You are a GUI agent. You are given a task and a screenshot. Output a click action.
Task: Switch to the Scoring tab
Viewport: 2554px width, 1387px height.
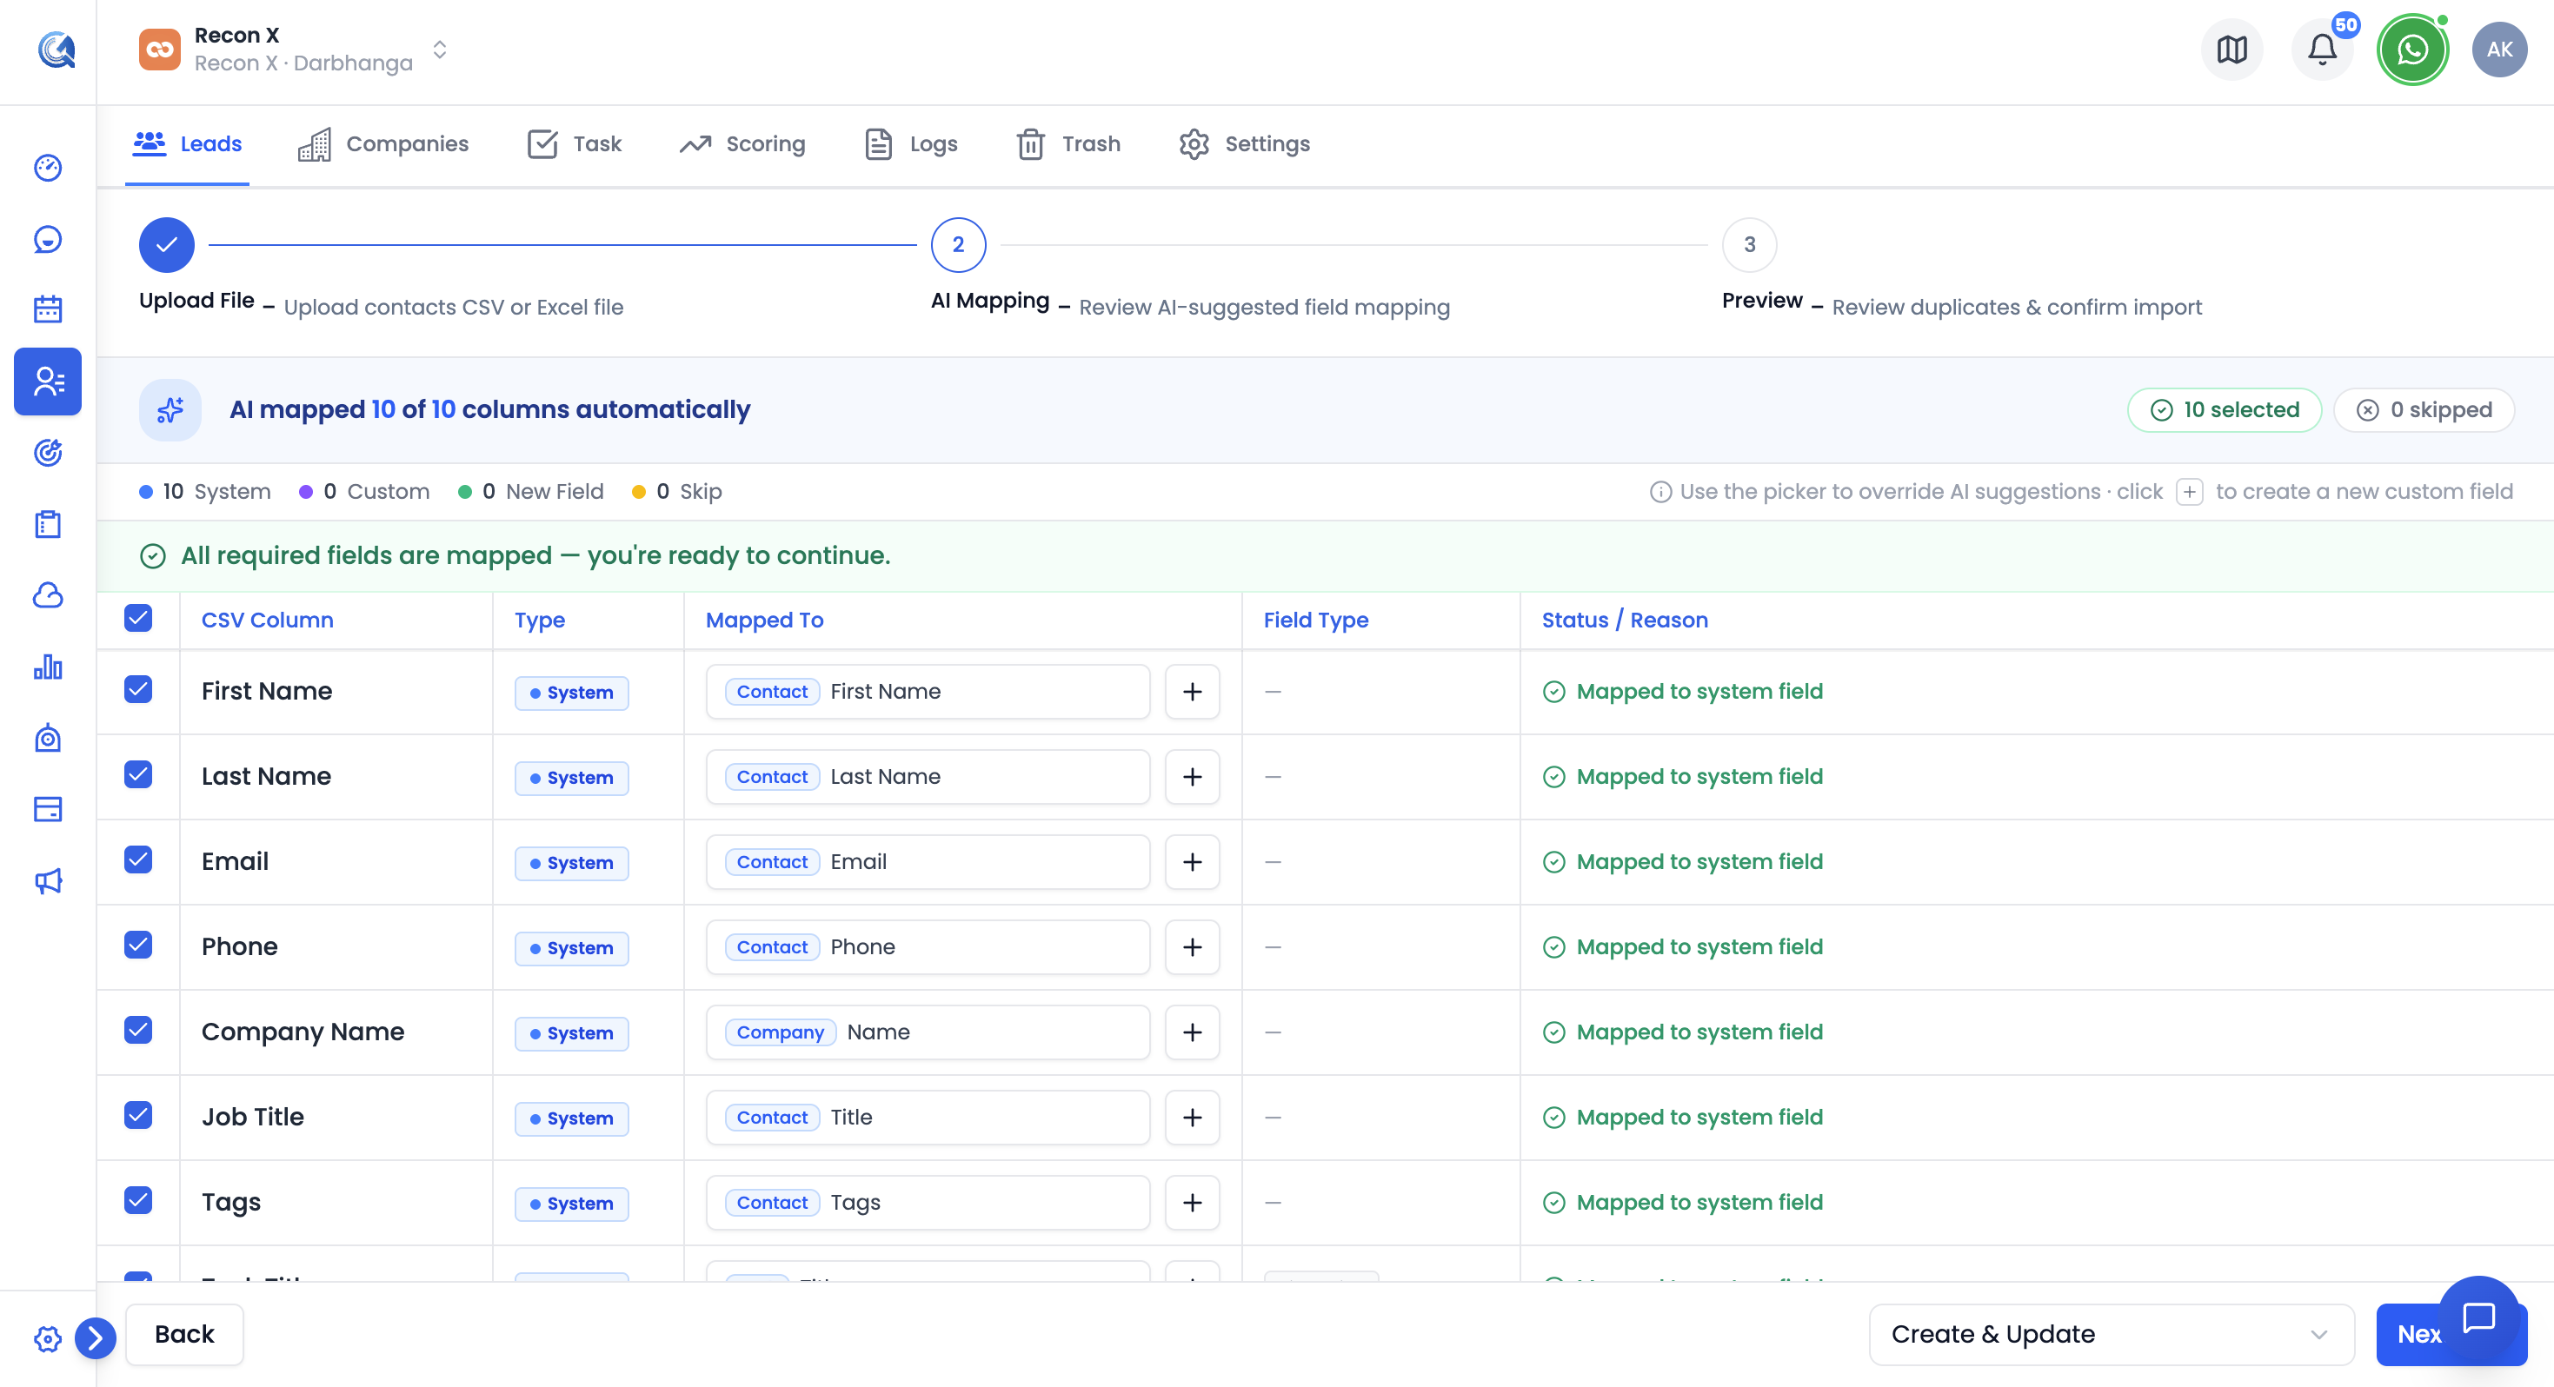[x=742, y=145]
